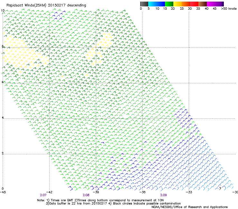
Task: Click the longitude axis label '-33'
Action: click(x=189, y=192)
